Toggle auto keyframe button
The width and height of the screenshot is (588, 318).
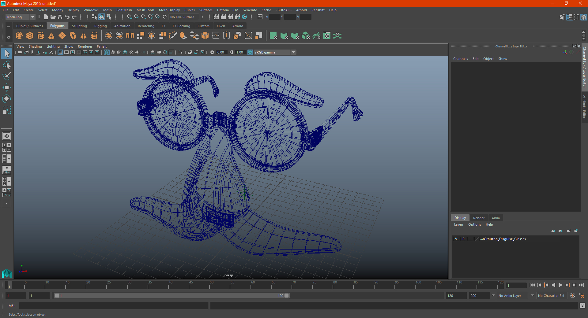(x=573, y=295)
